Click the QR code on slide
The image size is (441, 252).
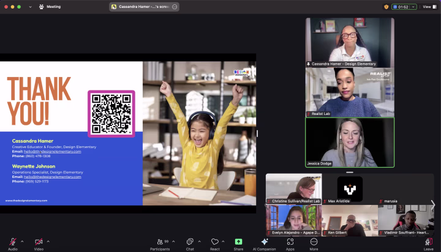(111, 114)
